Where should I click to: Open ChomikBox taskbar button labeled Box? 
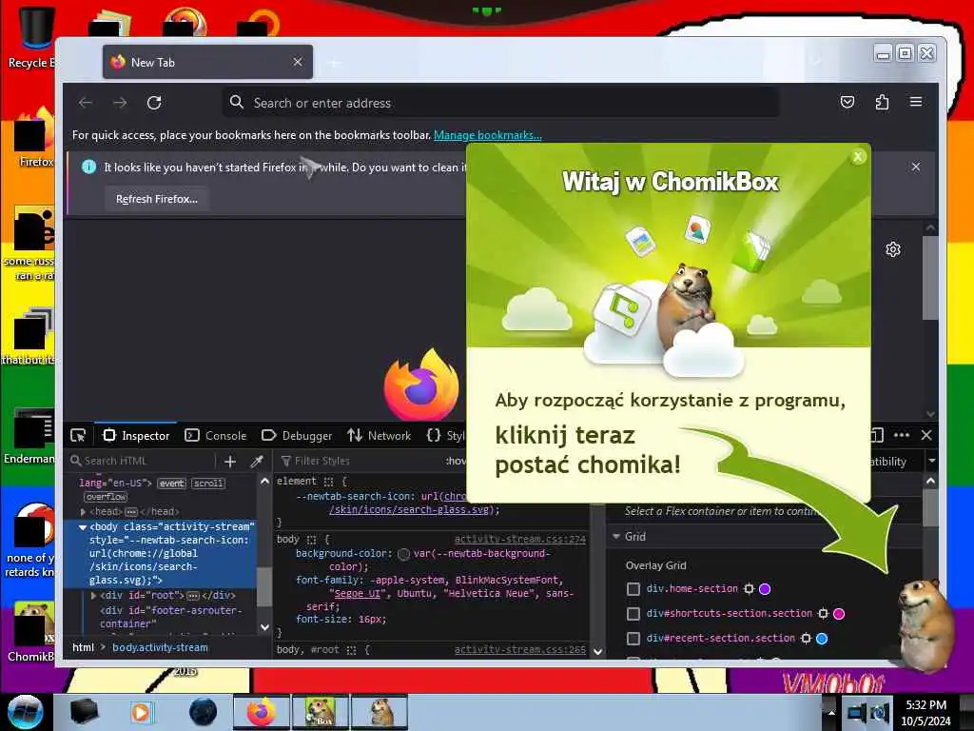(321, 712)
